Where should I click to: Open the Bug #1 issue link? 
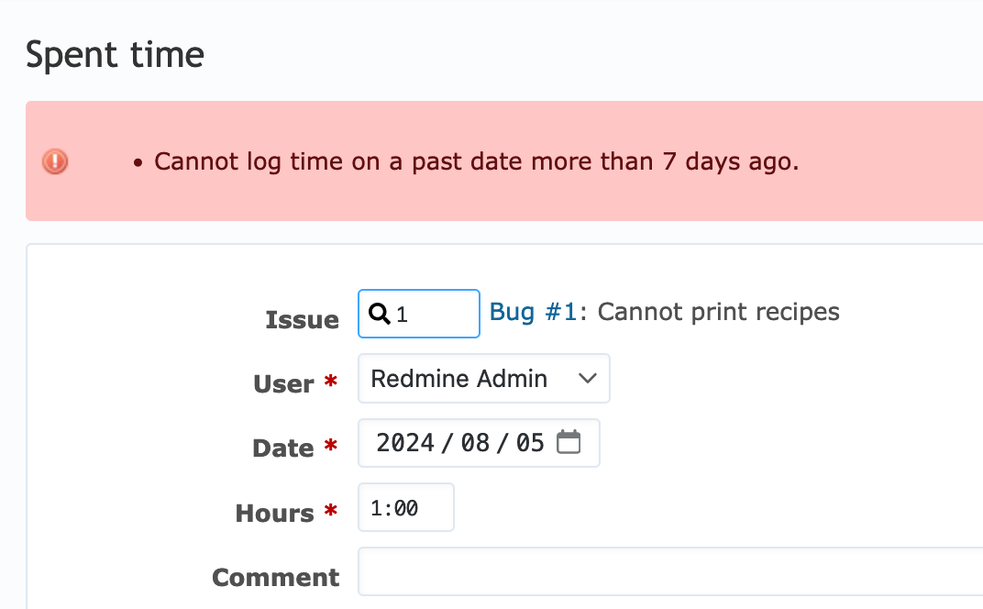(533, 312)
